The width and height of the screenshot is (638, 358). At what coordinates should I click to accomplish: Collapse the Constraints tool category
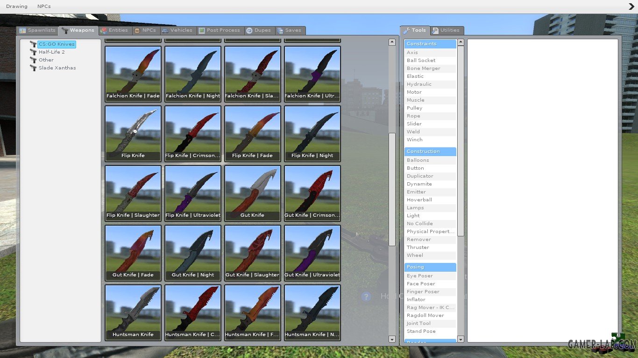pyautogui.click(x=430, y=44)
